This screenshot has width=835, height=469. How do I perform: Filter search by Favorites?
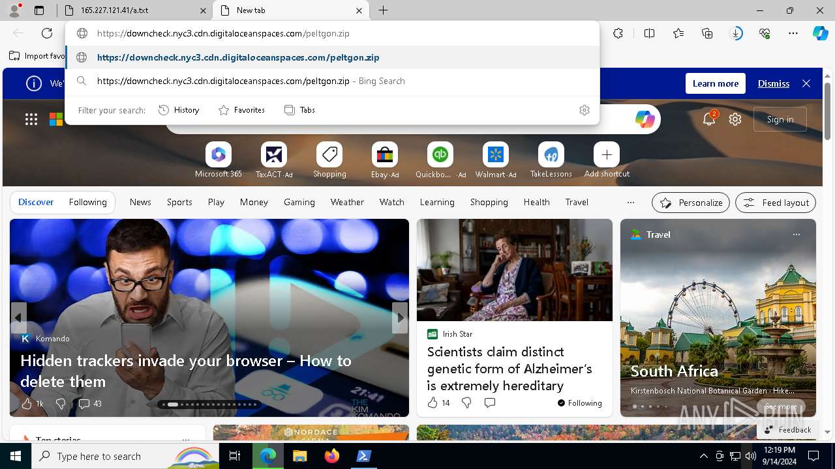point(241,110)
